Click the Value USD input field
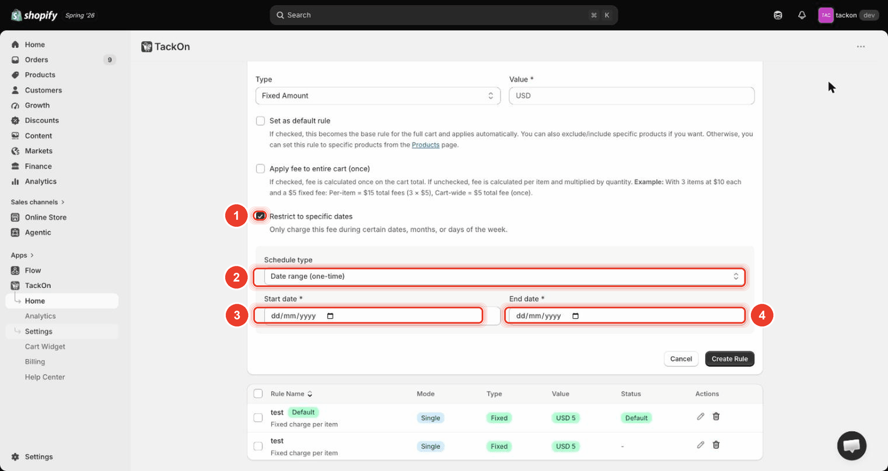This screenshot has height=471, width=888. (x=631, y=96)
